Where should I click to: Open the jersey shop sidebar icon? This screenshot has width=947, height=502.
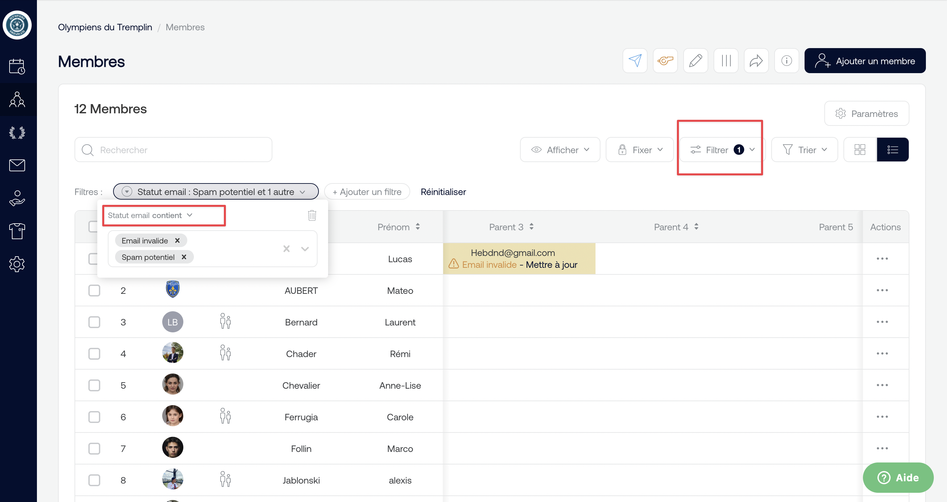pos(17,231)
